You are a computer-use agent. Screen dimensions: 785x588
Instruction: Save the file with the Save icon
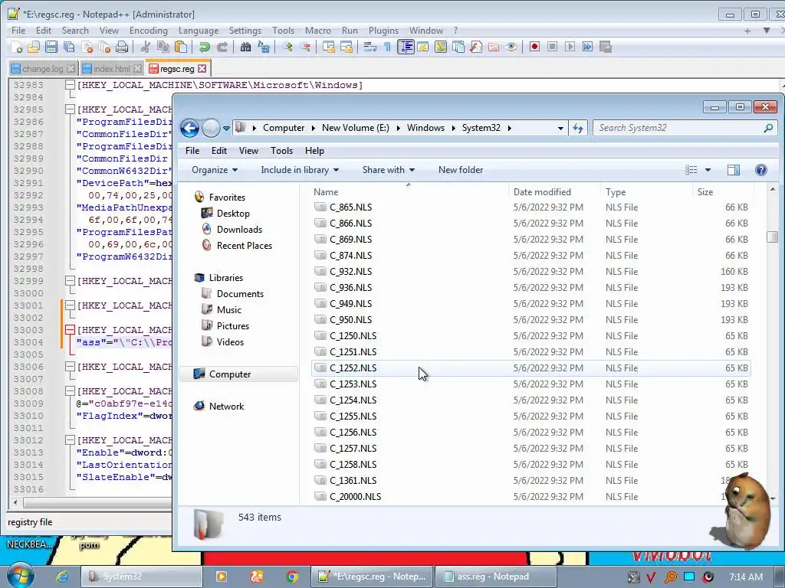point(51,47)
